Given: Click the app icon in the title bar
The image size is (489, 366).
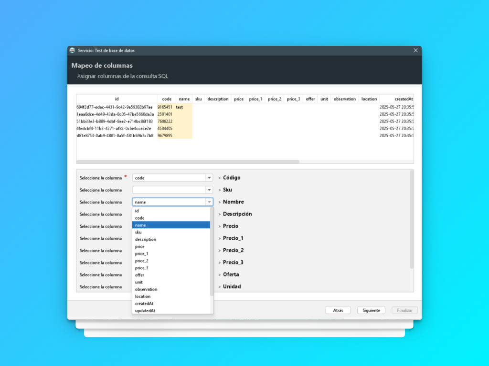Looking at the screenshot, I should (x=73, y=51).
